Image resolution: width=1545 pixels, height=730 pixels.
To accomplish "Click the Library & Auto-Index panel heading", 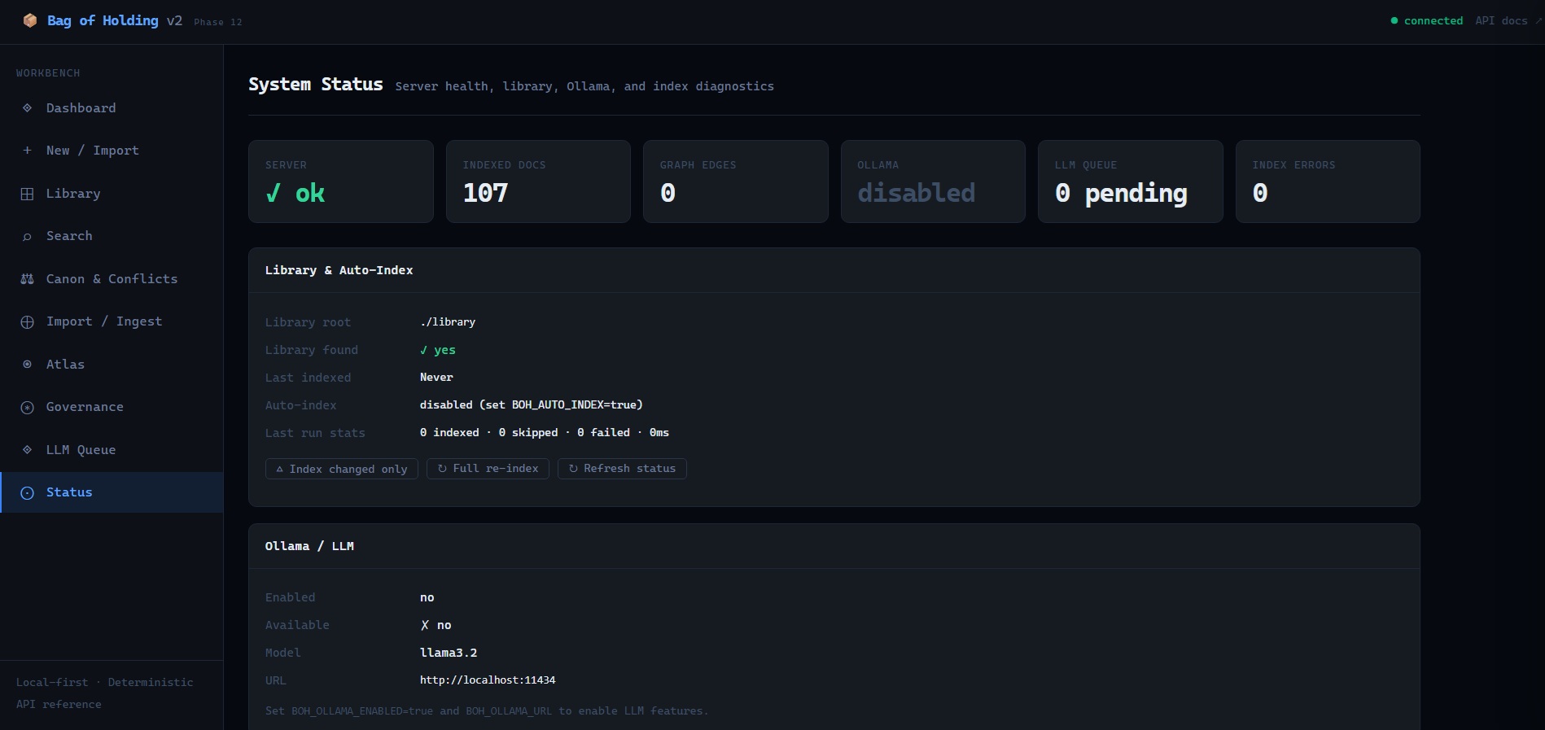I will [x=339, y=270].
